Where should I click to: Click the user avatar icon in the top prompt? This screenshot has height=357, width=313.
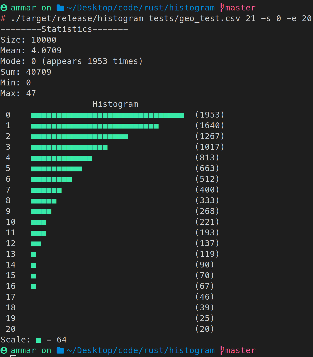pyautogui.click(x=4, y=8)
